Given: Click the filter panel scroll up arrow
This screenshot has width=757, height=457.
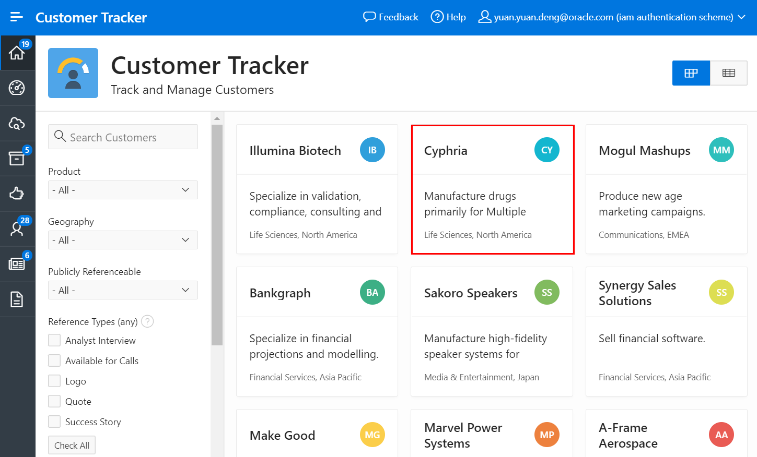Looking at the screenshot, I should pyautogui.click(x=217, y=118).
